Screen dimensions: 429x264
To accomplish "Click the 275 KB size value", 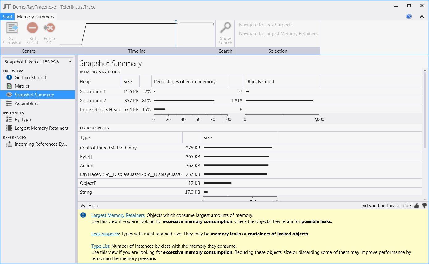I will [x=193, y=148].
